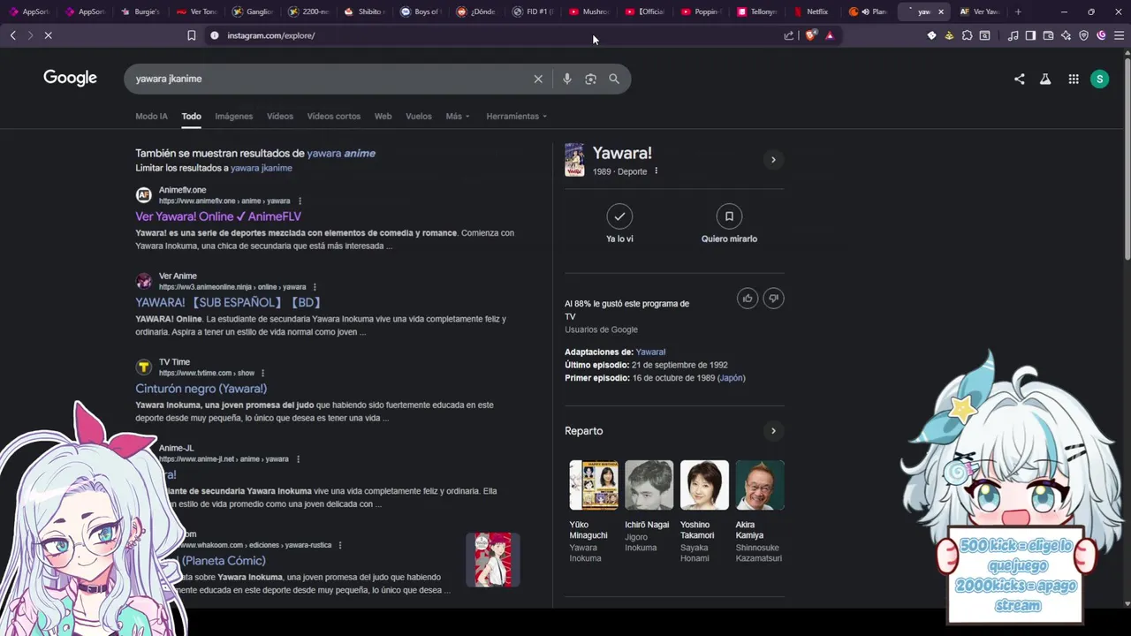Click the Google logo
The image size is (1131, 636).
click(x=70, y=78)
